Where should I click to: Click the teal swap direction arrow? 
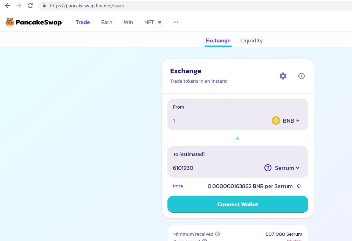tap(238, 138)
